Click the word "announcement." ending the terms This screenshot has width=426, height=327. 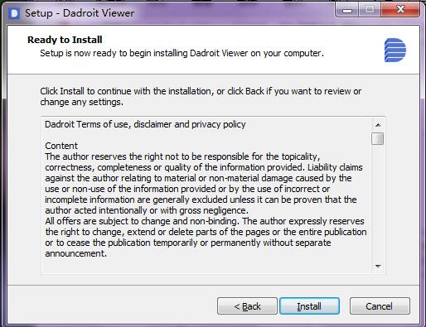click(x=76, y=253)
